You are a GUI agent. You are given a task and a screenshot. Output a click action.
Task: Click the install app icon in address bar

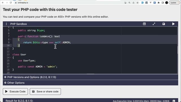point(125,3)
